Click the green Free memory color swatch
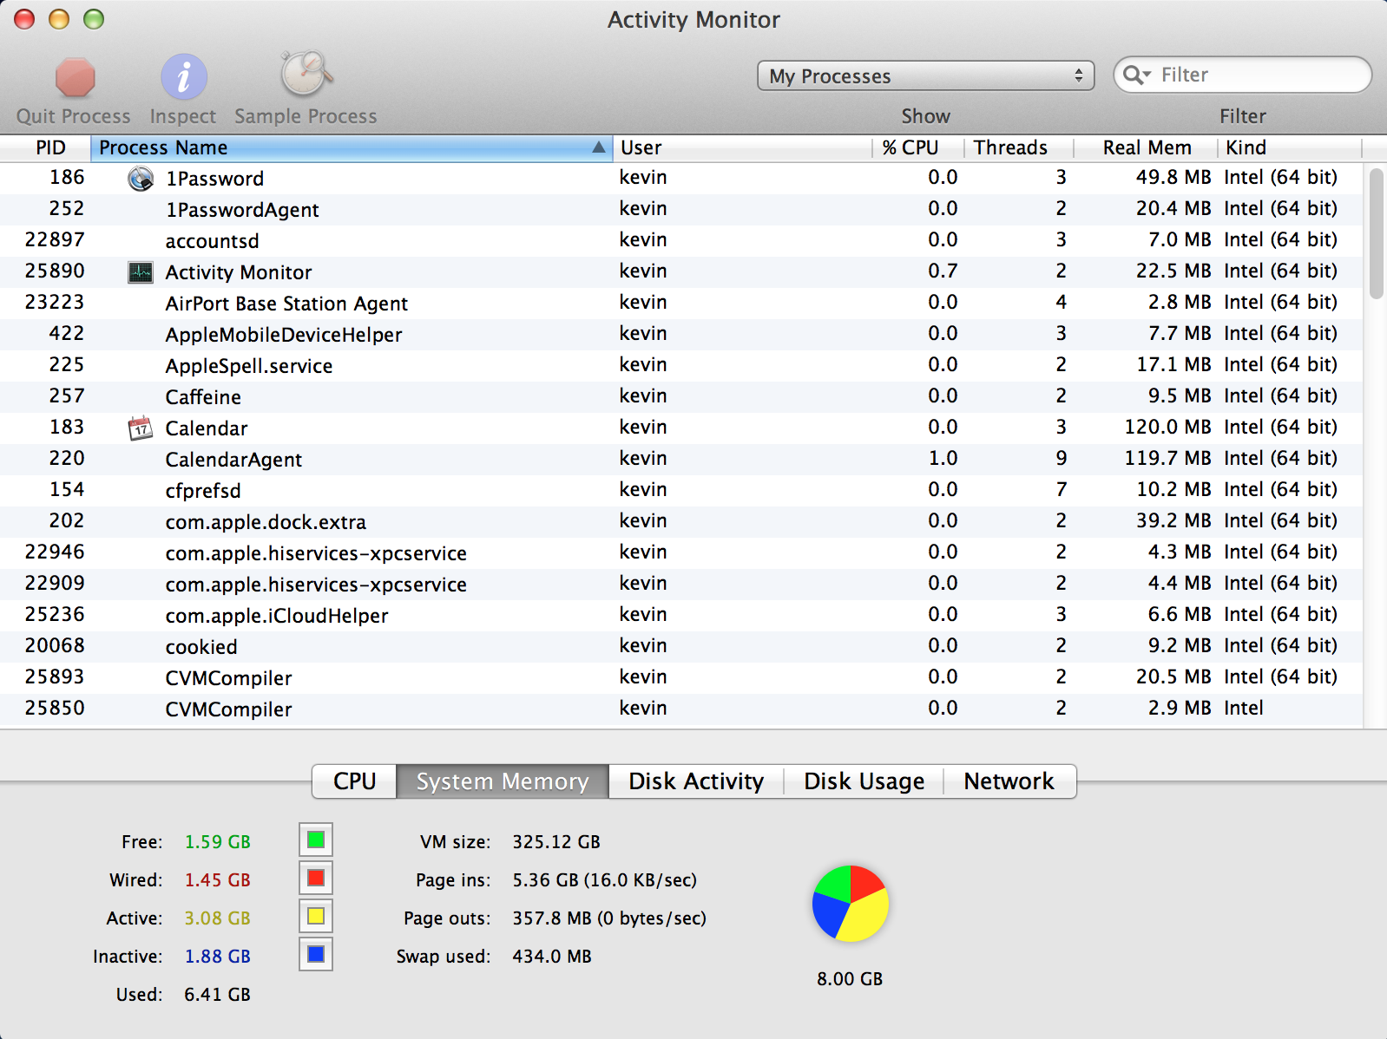The image size is (1387, 1039). click(x=316, y=840)
